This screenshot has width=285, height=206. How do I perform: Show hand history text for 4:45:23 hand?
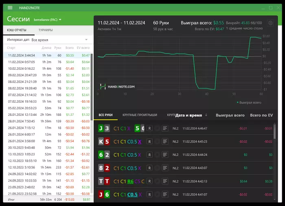pyautogui.click(x=165, y=142)
